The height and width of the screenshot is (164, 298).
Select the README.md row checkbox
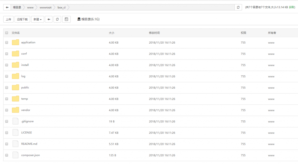pos(7,144)
